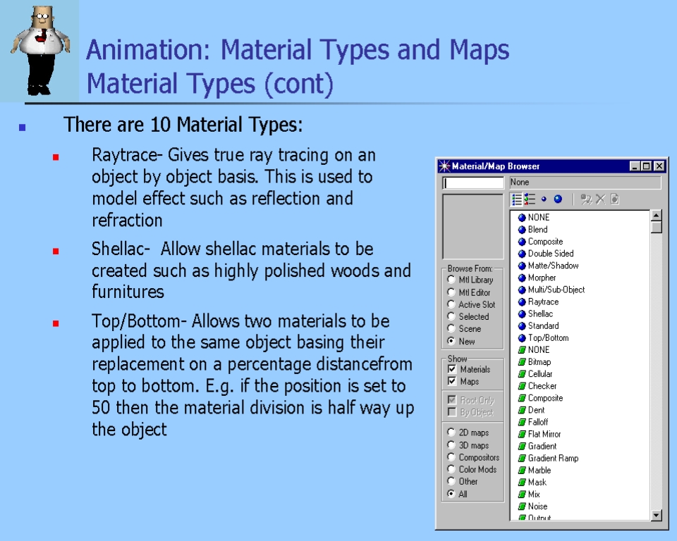
Task: Pick Raytrace material in the list
Action: click(542, 301)
